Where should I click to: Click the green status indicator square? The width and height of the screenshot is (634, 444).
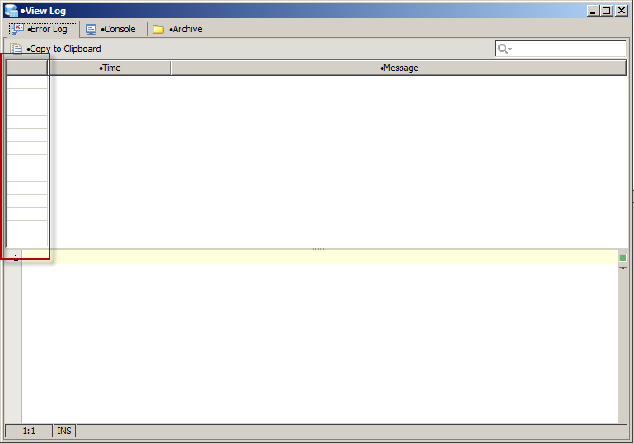point(622,257)
